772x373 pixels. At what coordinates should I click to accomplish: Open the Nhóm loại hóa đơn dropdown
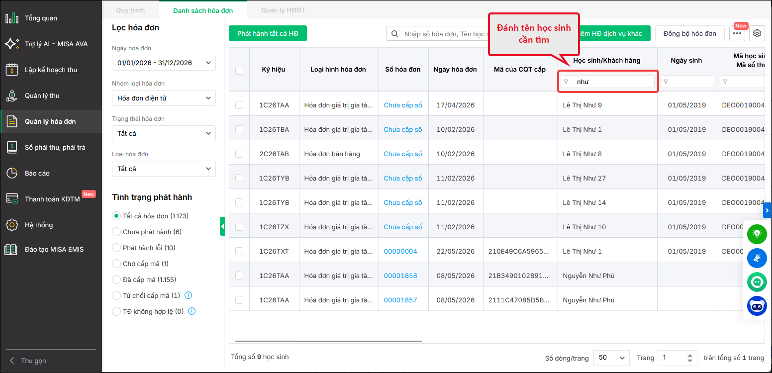[164, 98]
